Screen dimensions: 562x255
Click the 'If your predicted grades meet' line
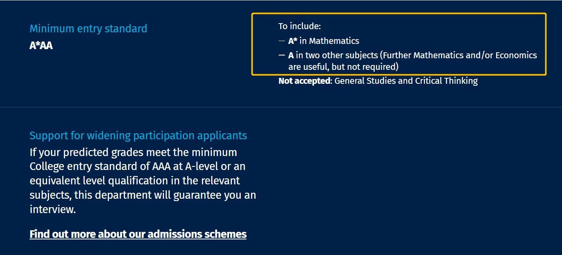[133, 152]
